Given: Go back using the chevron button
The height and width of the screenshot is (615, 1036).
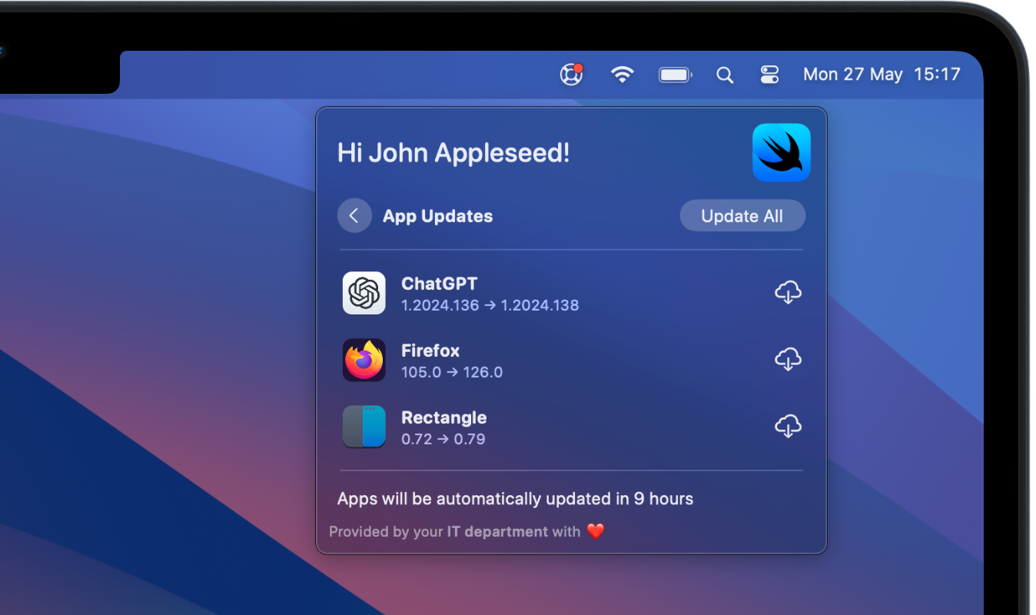Looking at the screenshot, I should point(354,216).
